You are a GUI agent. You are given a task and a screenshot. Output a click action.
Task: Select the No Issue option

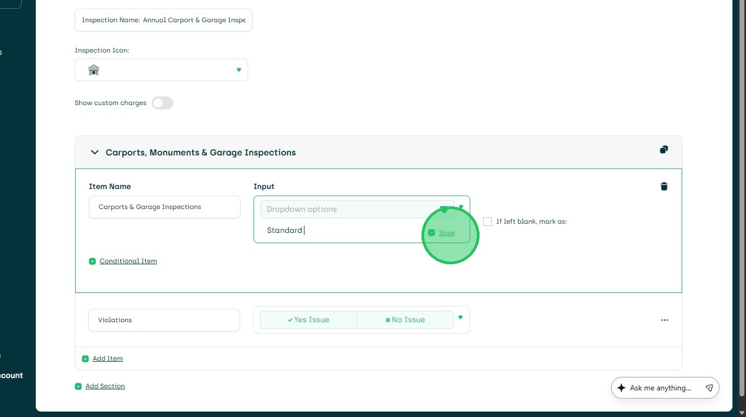coord(405,320)
